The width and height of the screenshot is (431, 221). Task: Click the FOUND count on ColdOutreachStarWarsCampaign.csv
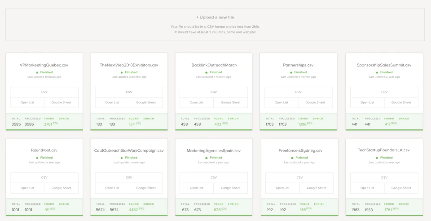point(133,209)
